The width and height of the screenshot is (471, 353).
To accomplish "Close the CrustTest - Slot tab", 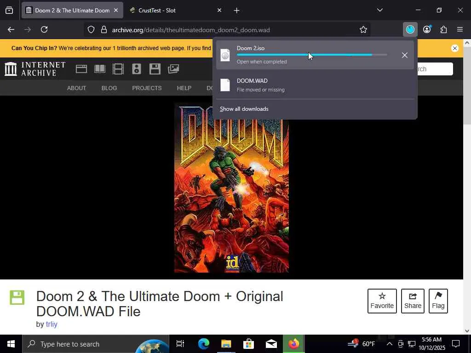I will point(219,10).
